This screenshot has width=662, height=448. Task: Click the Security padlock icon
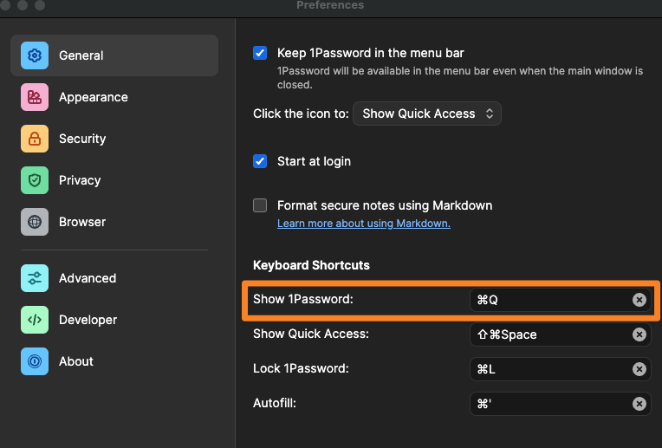(35, 139)
